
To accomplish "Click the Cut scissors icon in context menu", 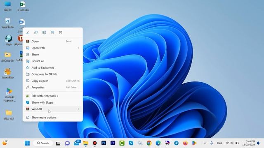I will click(28, 32).
